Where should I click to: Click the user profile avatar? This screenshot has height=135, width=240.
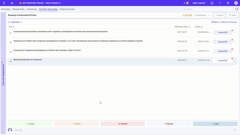236,3
